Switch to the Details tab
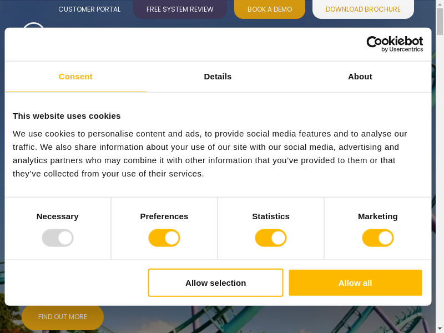The width and height of the screenshot is (444, 333). coord(218,77)
